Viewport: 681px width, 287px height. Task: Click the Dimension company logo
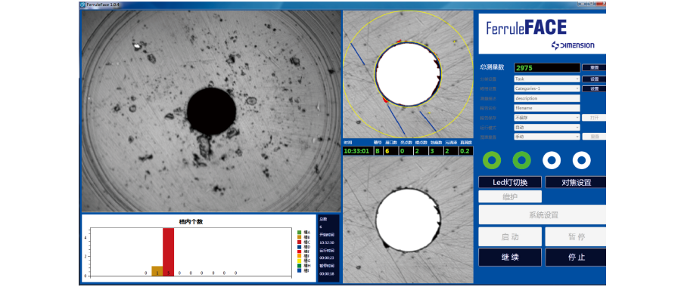click(573, 45)
